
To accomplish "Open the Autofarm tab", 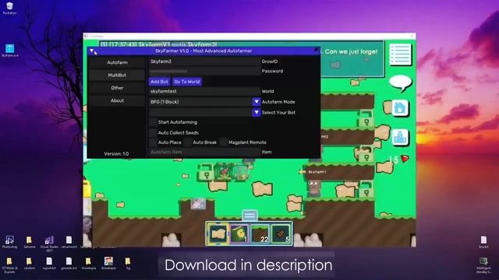I will tap(117, 62).
